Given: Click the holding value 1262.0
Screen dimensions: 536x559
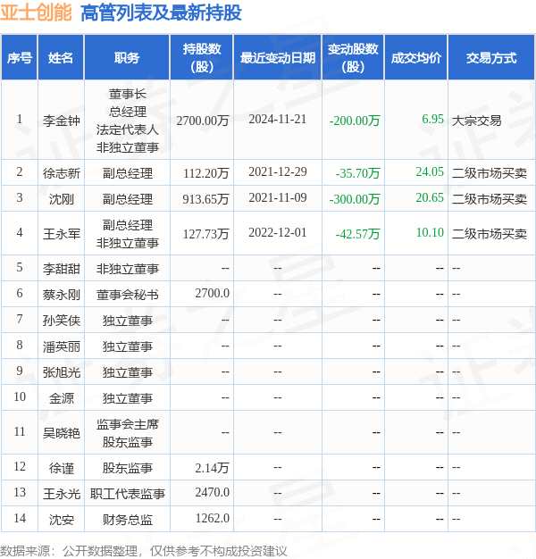Looking at the screenshot, I should 212,518.
